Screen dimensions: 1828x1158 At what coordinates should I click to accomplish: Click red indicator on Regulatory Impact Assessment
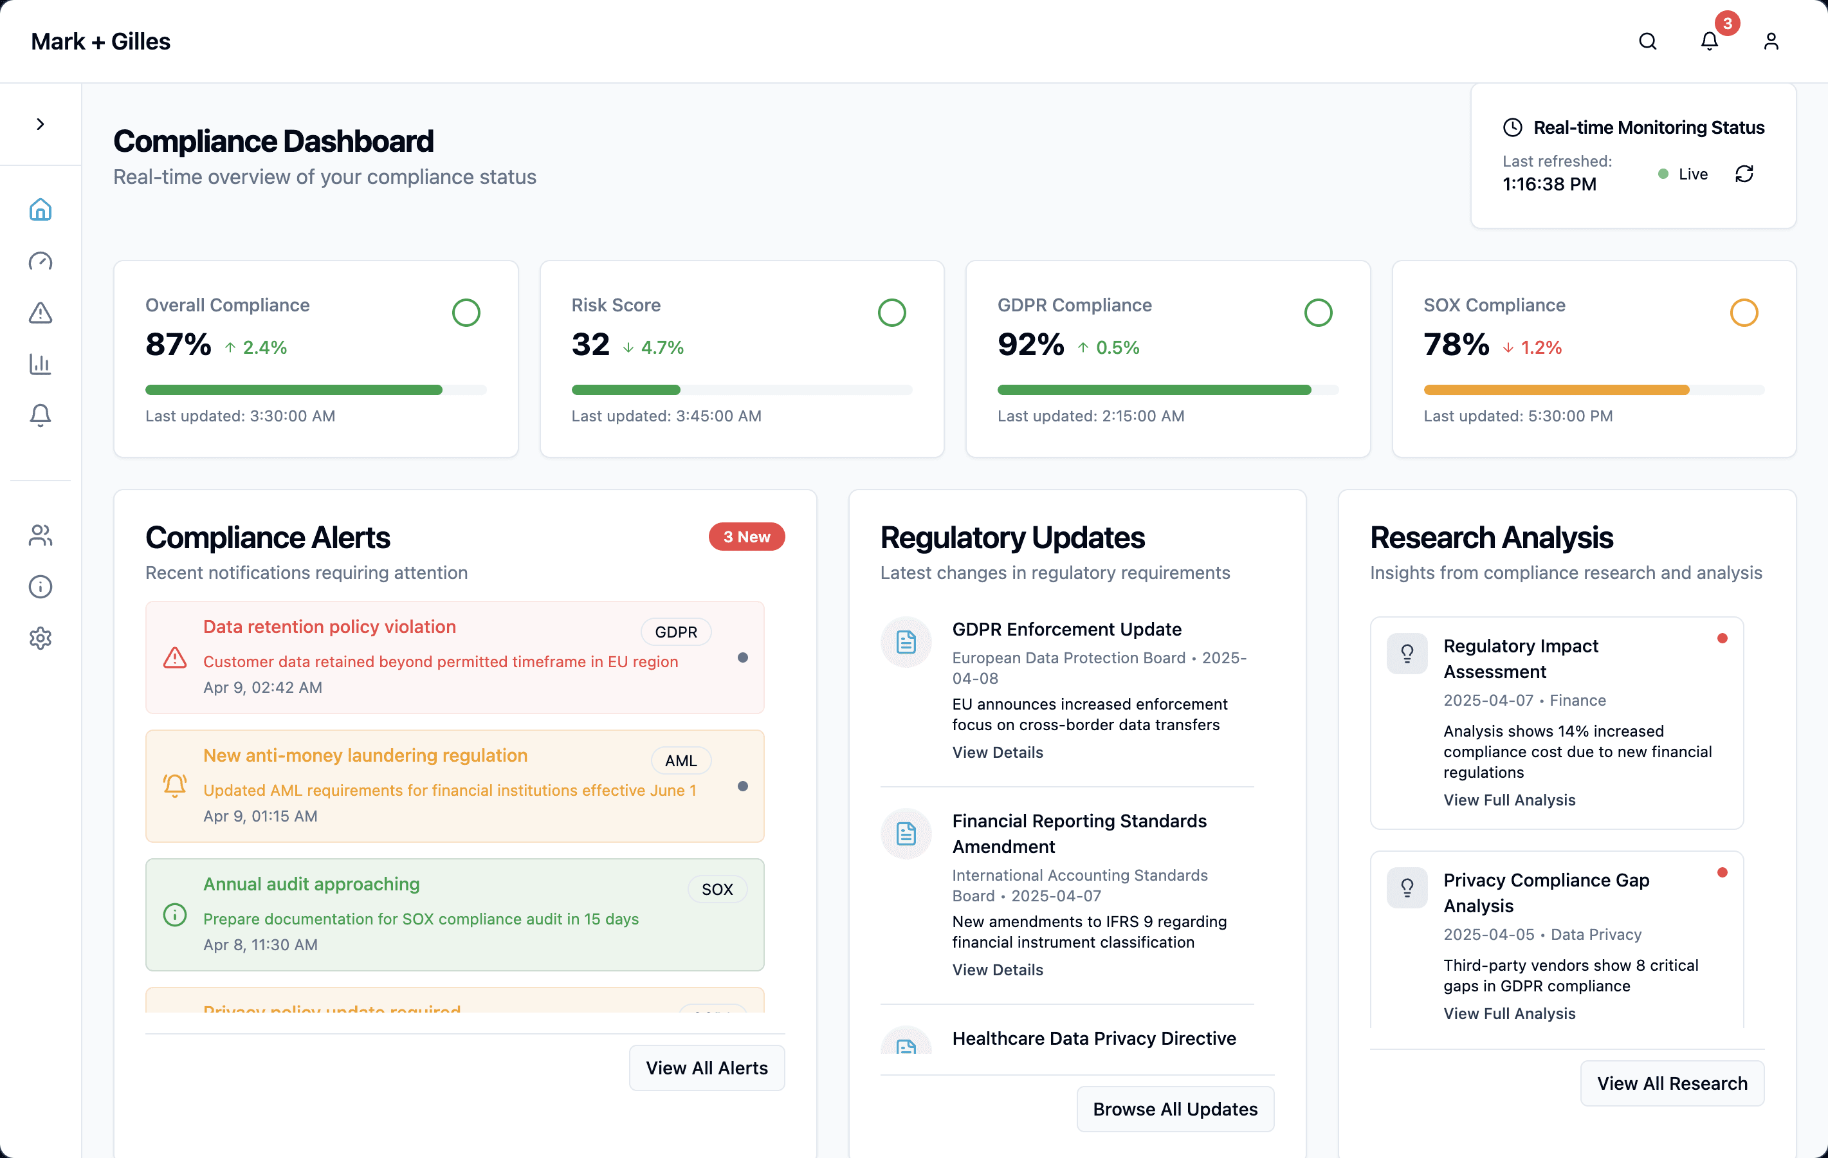pos(1722,638)
